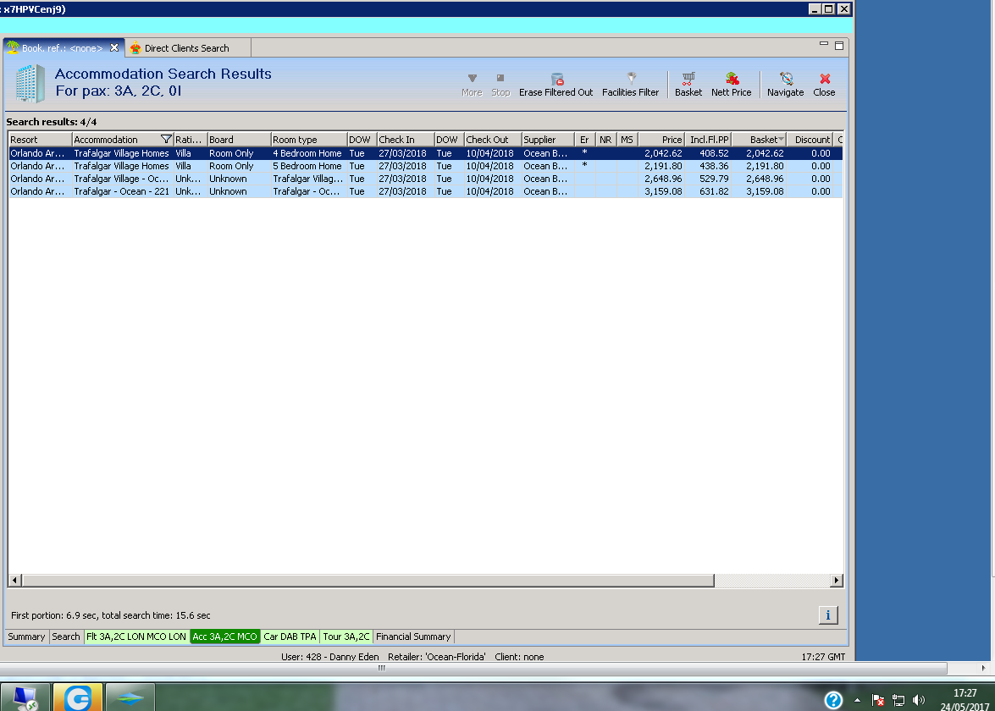The width and height of the screenshot is (995, 711).
Task: Minimize the view panel
Action: [x=824, y=44]
